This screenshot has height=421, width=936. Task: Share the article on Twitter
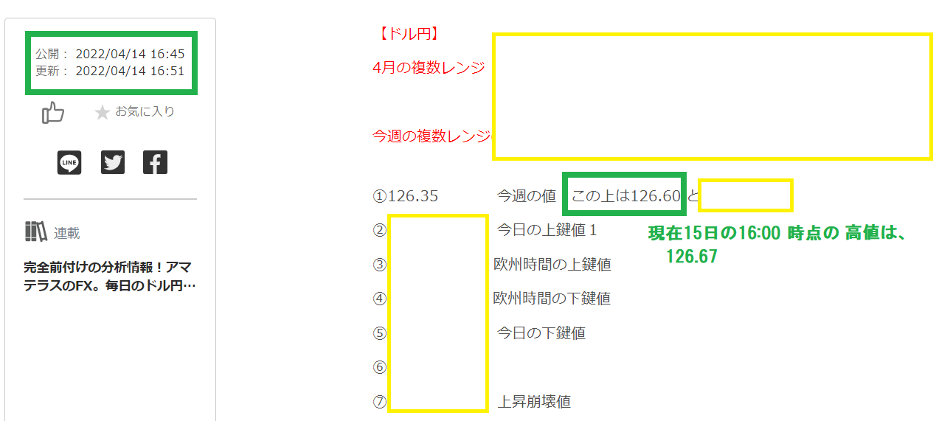112,162
